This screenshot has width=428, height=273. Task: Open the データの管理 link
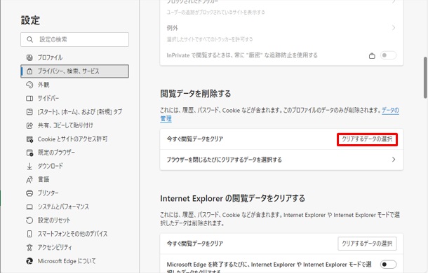point(390,111)
